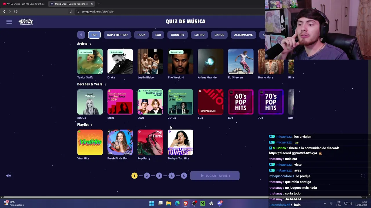Pick the 2019 pop songs playlist

(120, 102)
